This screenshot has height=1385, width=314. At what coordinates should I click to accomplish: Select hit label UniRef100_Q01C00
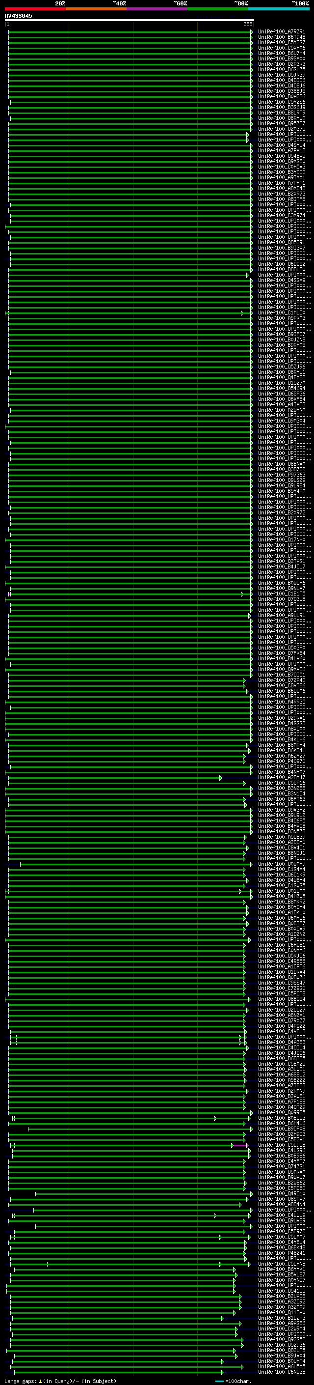pos(281,891)
